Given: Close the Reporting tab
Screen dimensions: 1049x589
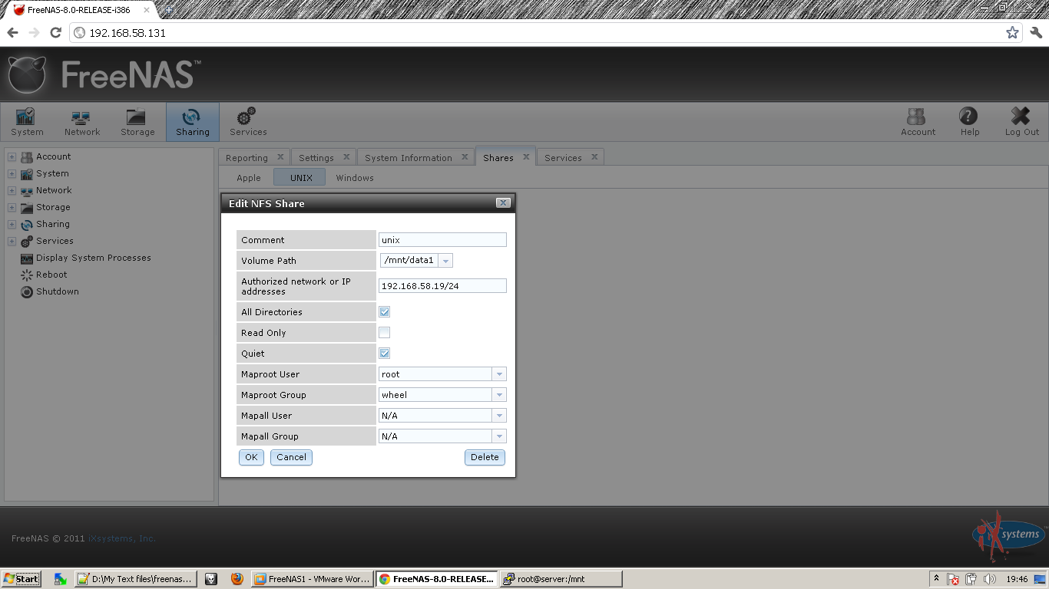Looking at the screenshot, I should click(x=280, y=156).
